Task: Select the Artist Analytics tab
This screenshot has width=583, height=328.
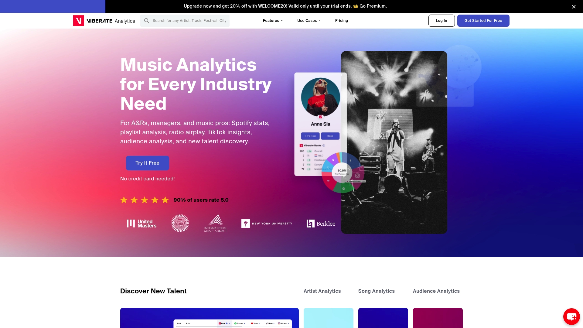Action: click(x=322, y=291)
